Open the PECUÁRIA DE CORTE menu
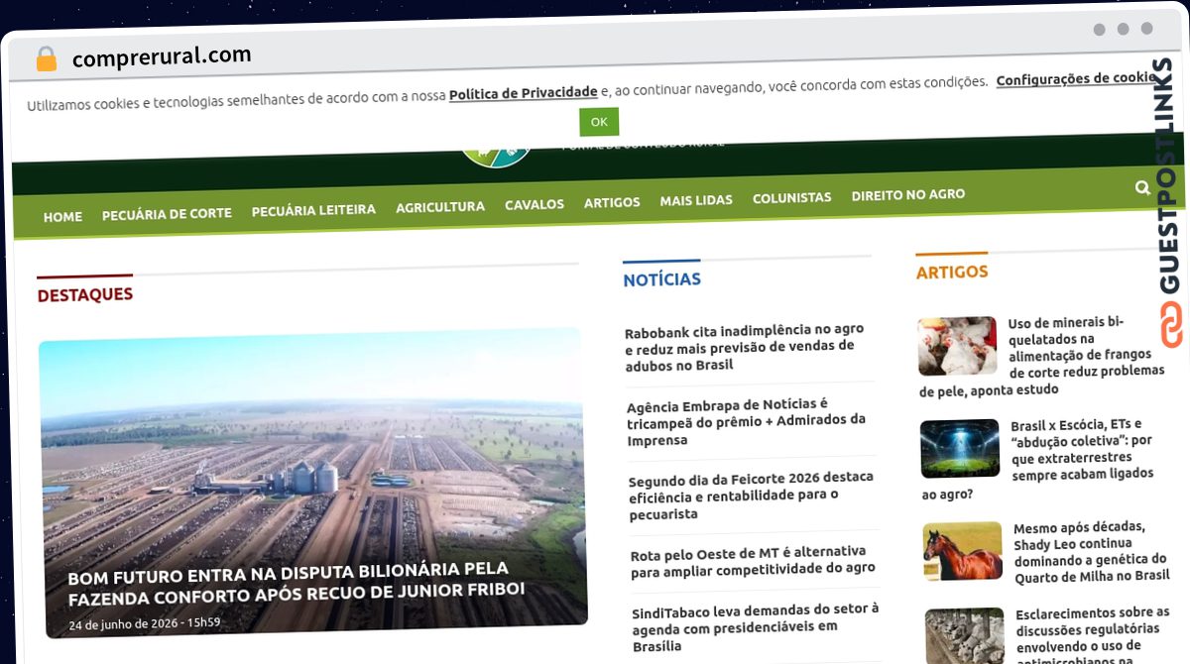This screenshot has height=664, width=1190. click(x=167, y=213)
